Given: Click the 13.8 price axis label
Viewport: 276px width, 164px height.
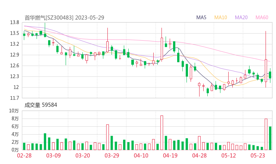Looking at the screenshot, I should [15, 22].
